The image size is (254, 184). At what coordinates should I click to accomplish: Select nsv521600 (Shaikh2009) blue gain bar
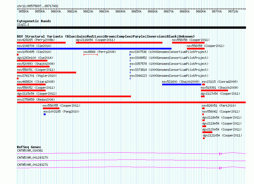pyautogui.click(x=182, y=84)
